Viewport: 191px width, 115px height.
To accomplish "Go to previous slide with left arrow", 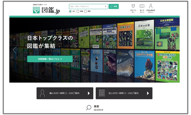I will tap(15, 50).
